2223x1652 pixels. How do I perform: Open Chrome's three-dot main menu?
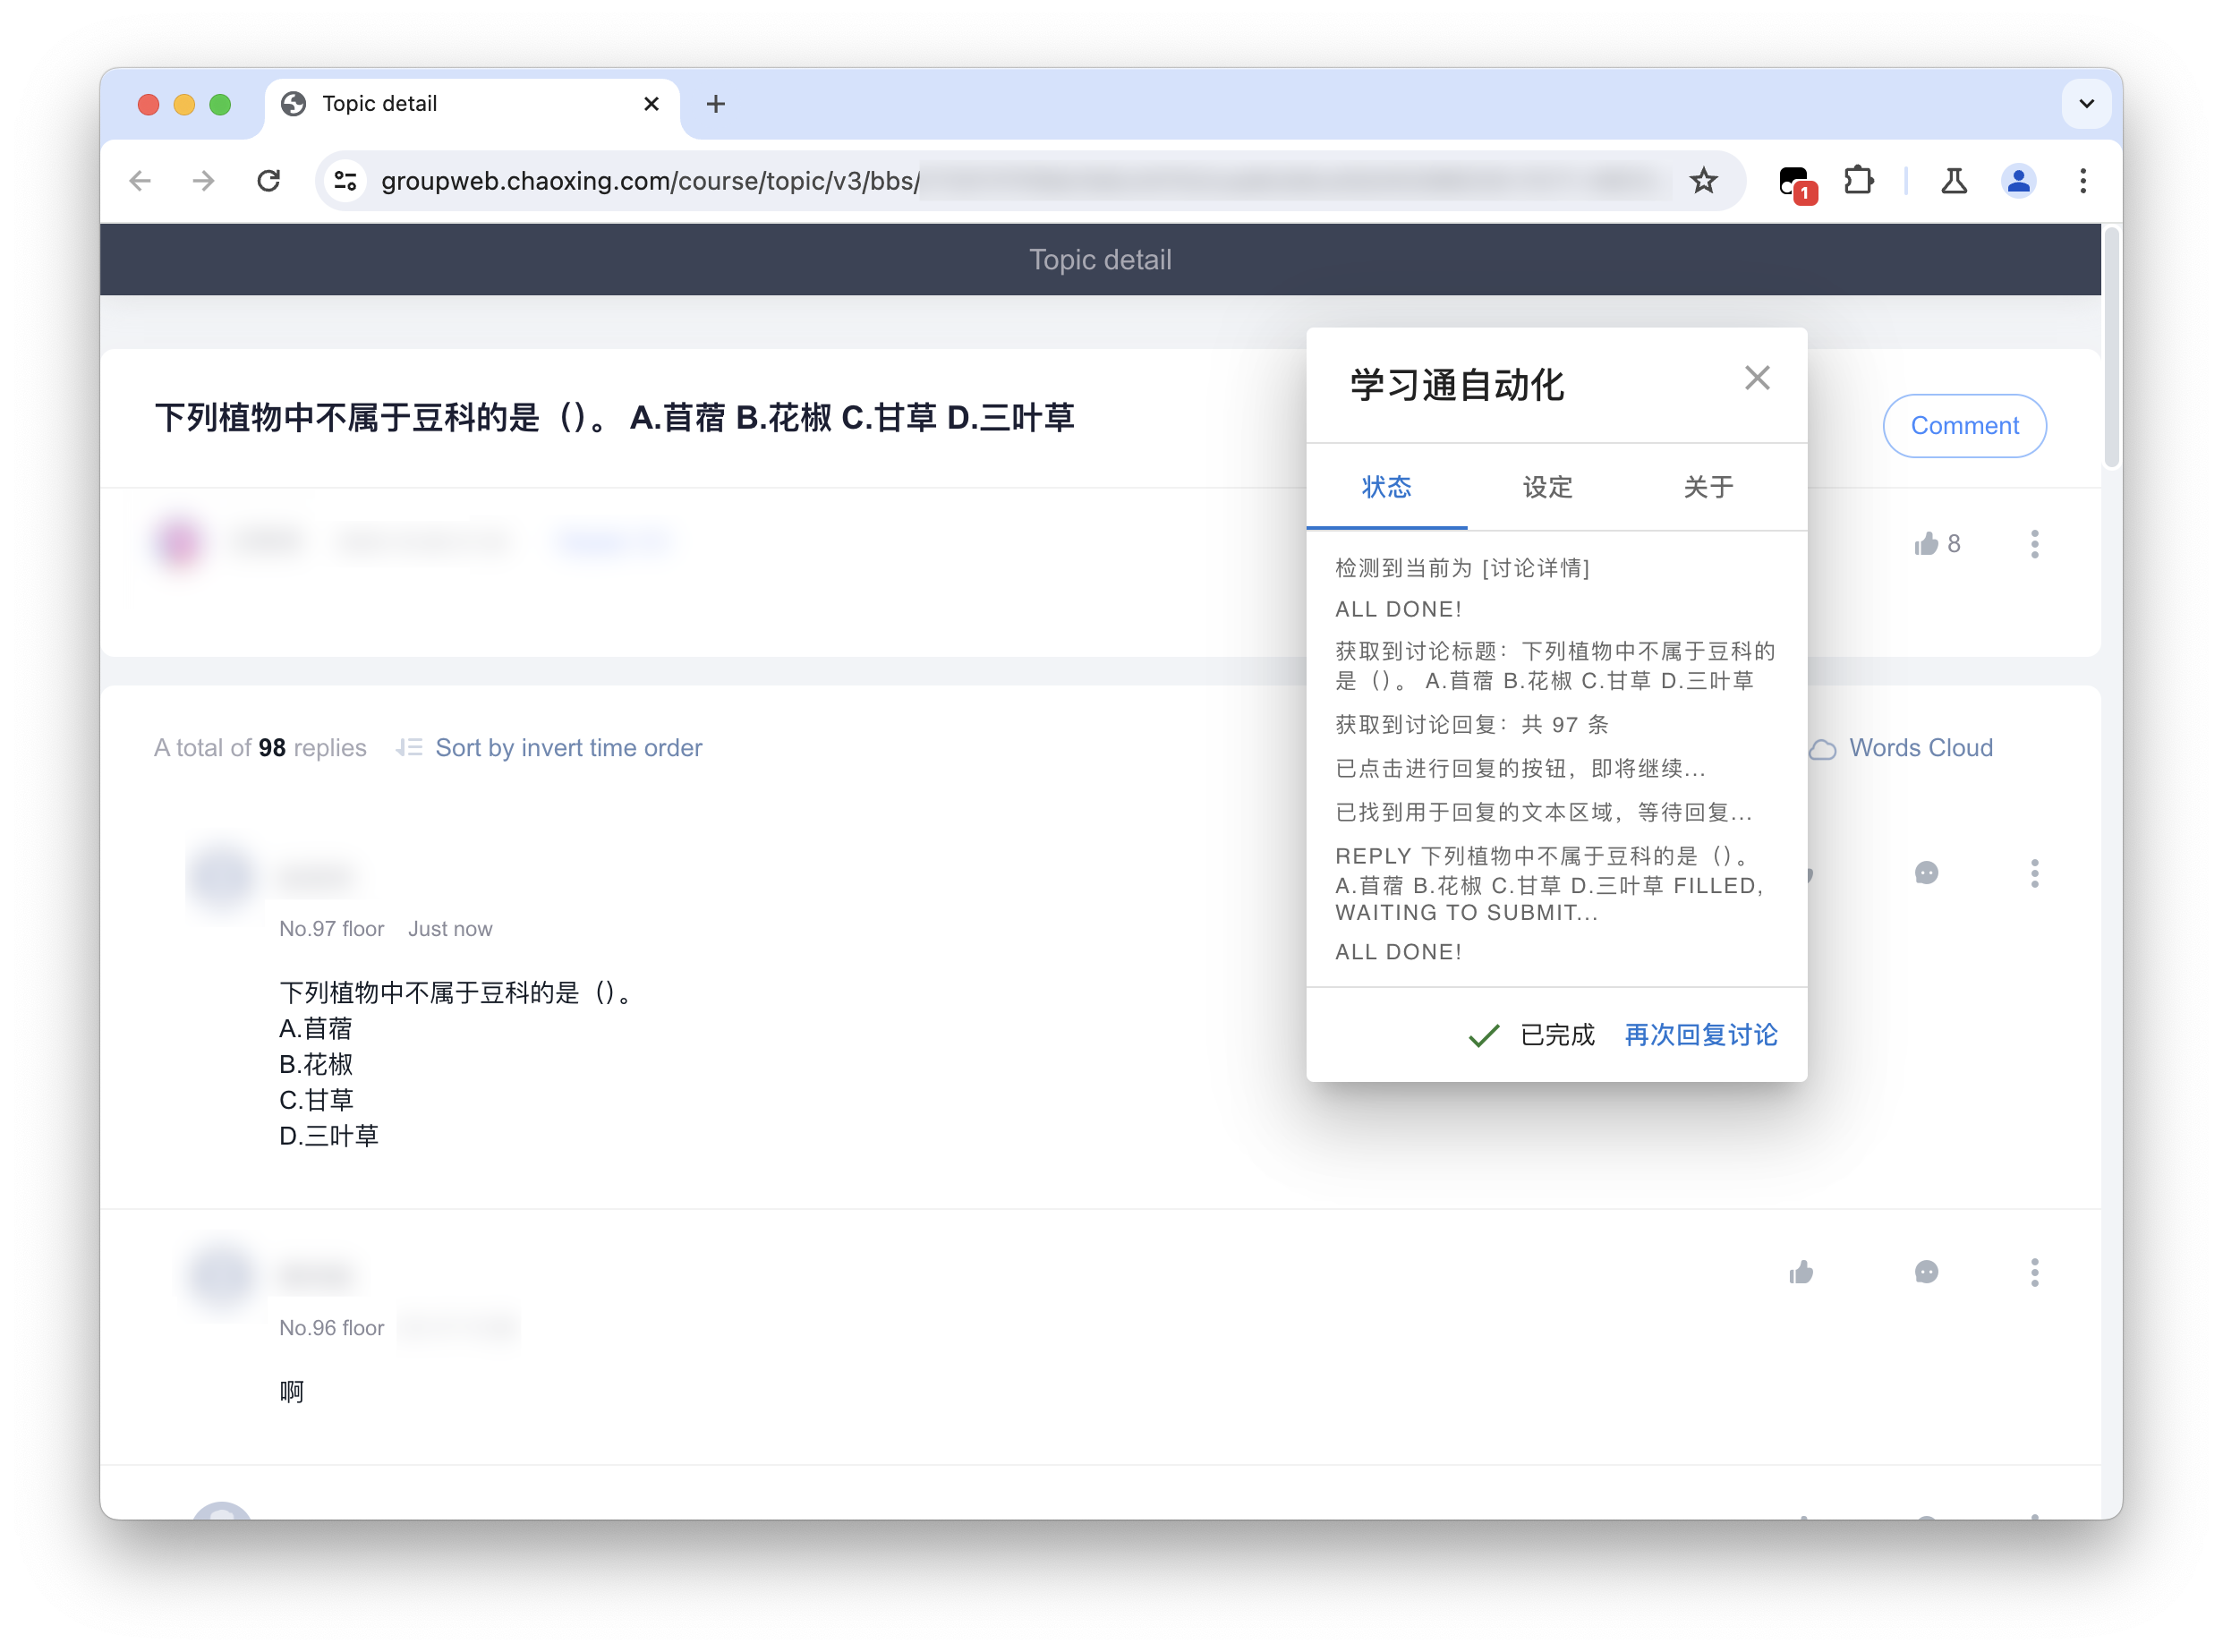[x=2083, y=181]
